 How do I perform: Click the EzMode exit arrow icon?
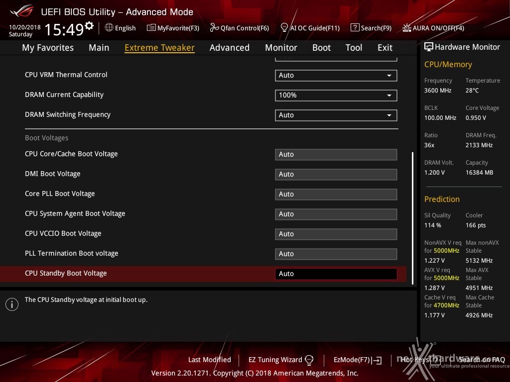pos(378,360)
